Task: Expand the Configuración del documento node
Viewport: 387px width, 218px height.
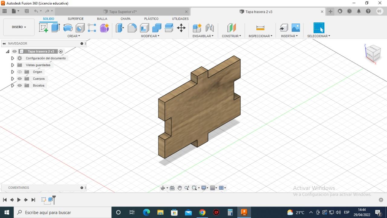Action: (x=12, y=58)
